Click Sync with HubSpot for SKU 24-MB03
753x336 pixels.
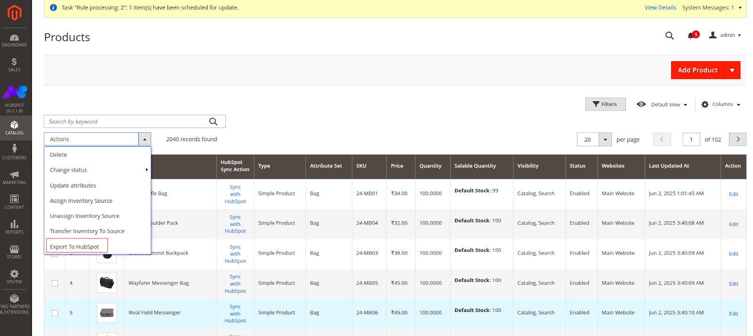[x=235, y=254]
